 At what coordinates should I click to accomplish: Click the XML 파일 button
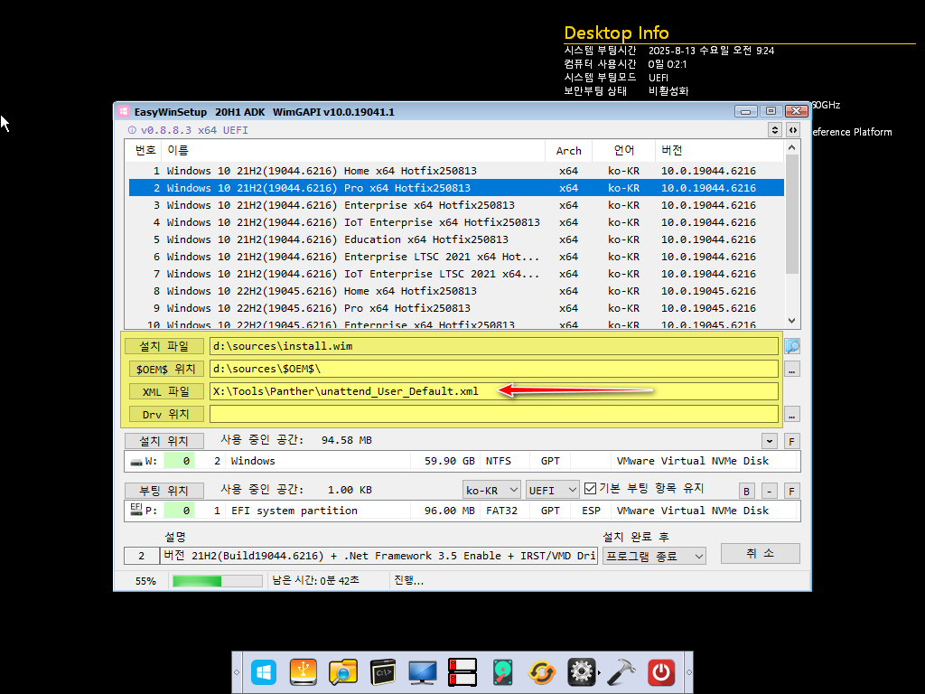point(164,392)
